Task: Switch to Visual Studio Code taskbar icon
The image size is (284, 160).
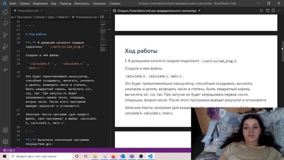Action: (150, 156)
